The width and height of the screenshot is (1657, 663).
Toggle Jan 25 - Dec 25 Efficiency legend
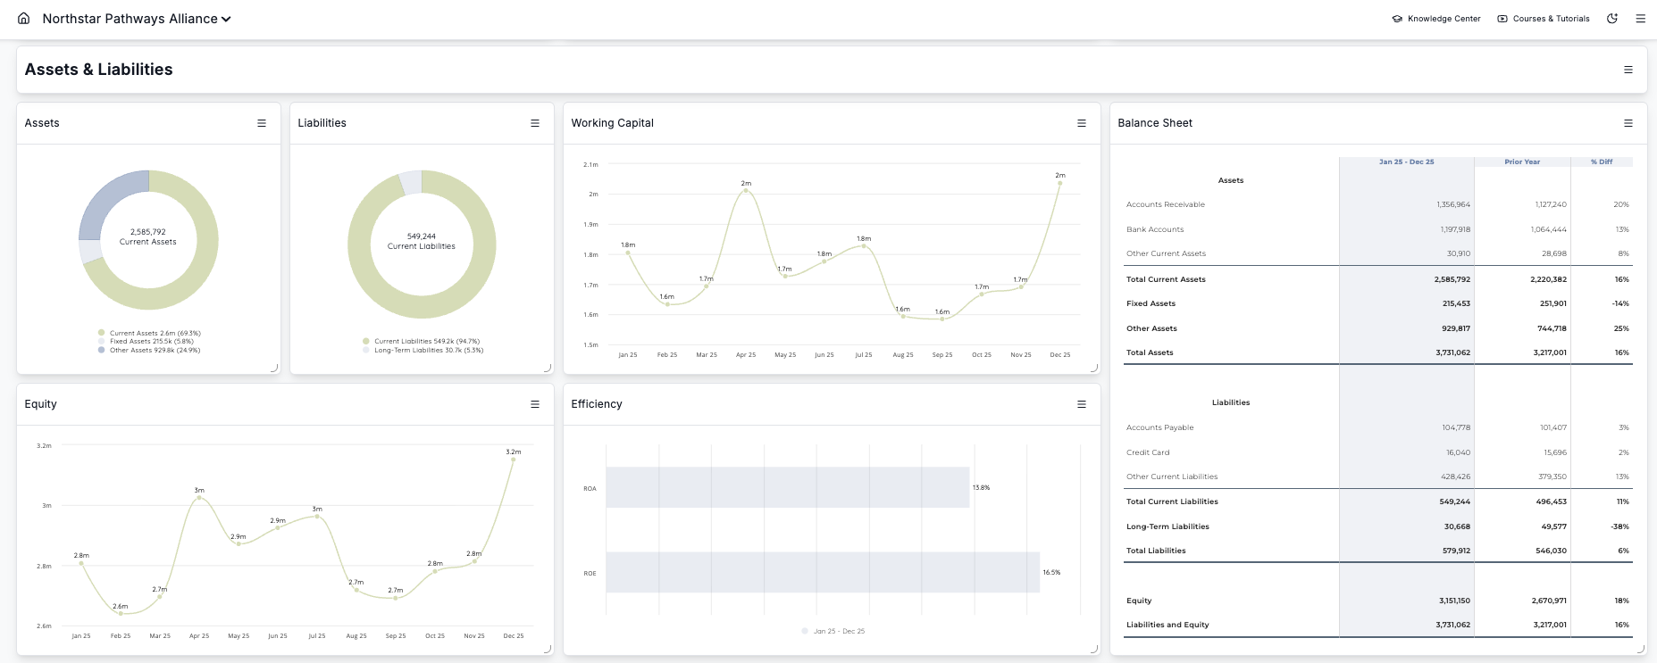coord(833,631)
